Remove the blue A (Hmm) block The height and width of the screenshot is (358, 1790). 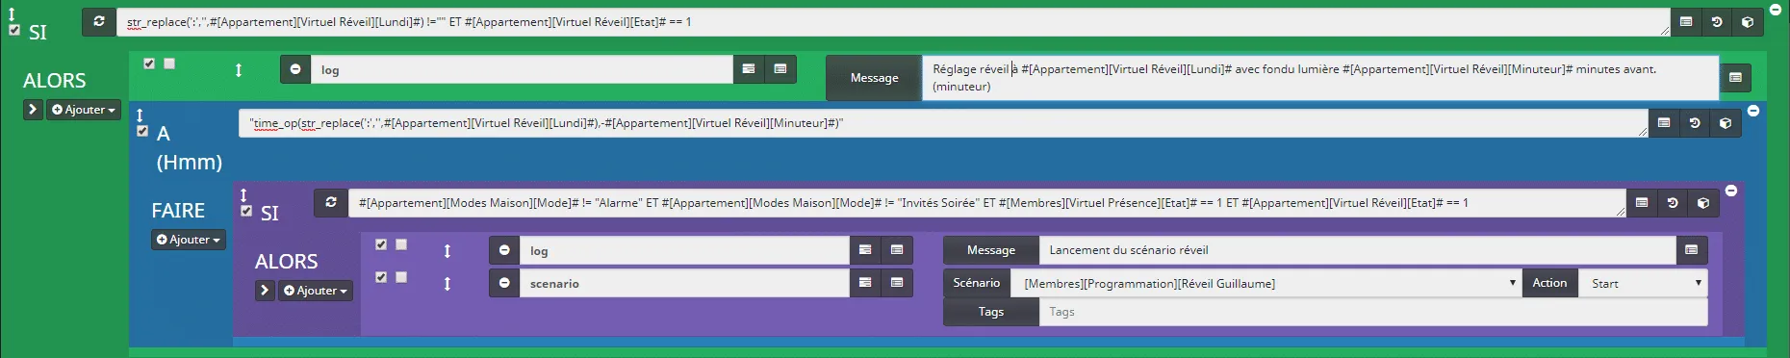[x=1753, y=111]
